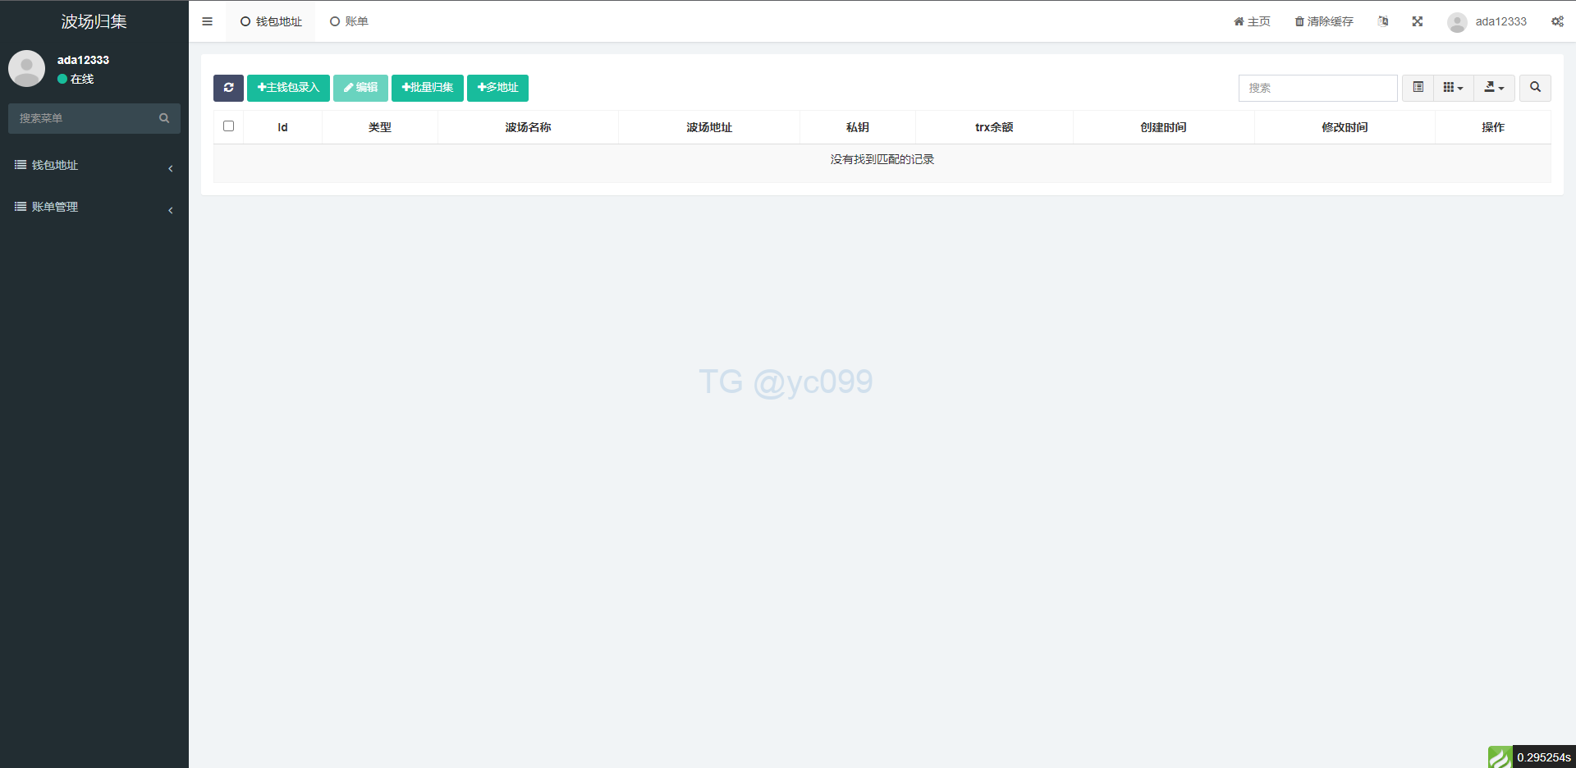Click the 清除缓存 link
The height and width of the screenshot is (768, 1576).
[1323, 21]
